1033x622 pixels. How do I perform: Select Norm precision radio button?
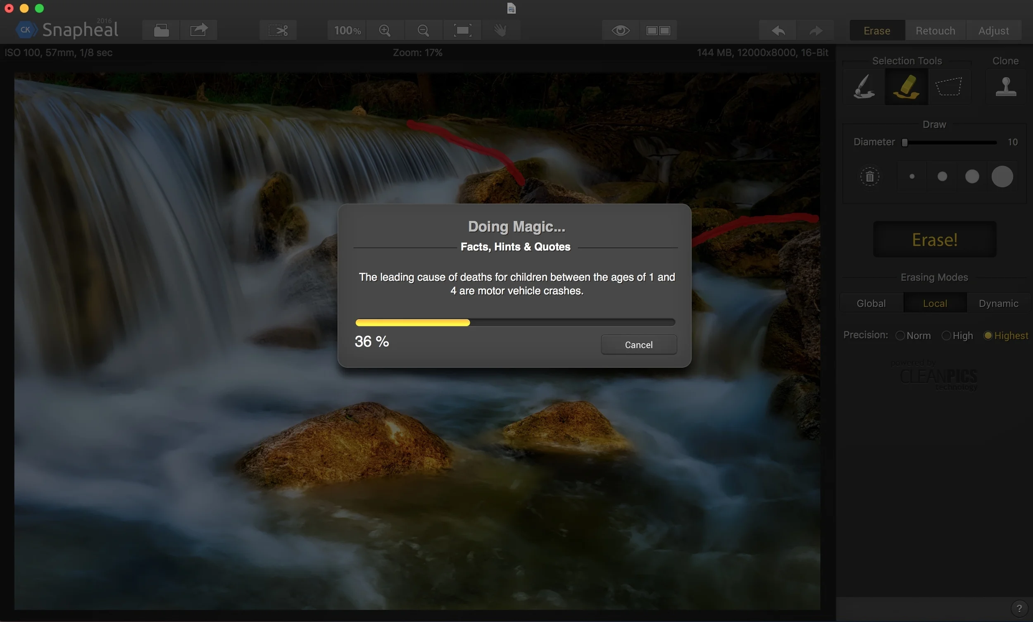pos(900,336)
